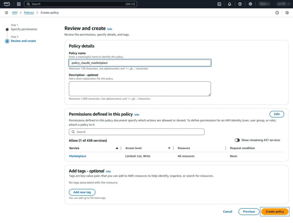Screen dimensions: 293x223
Task: Open CloudShell from the top navigation bar
Action: (x=219, y=4)
